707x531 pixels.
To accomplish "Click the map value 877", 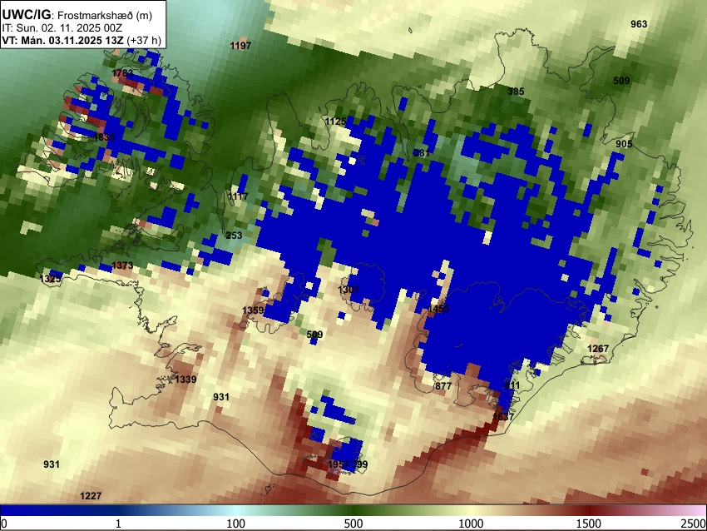I will (x=443, y=386).
